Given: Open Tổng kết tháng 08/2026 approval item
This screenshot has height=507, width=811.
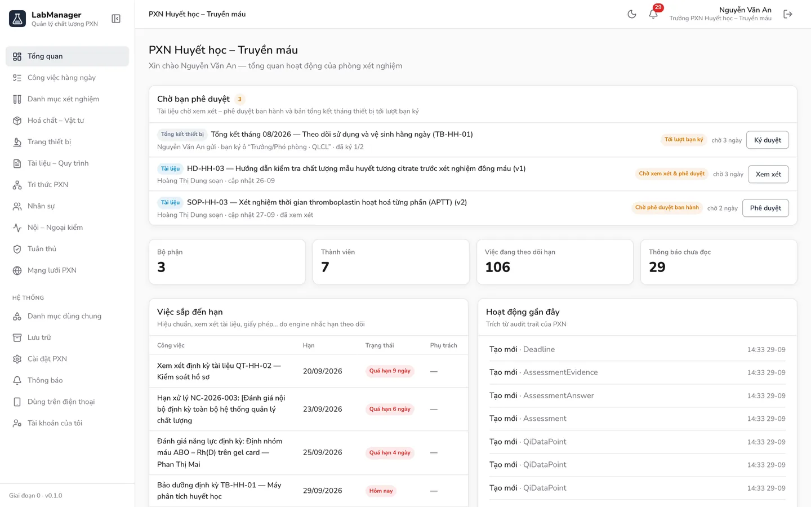Looking at the screenshot, I should coord(342,134).
